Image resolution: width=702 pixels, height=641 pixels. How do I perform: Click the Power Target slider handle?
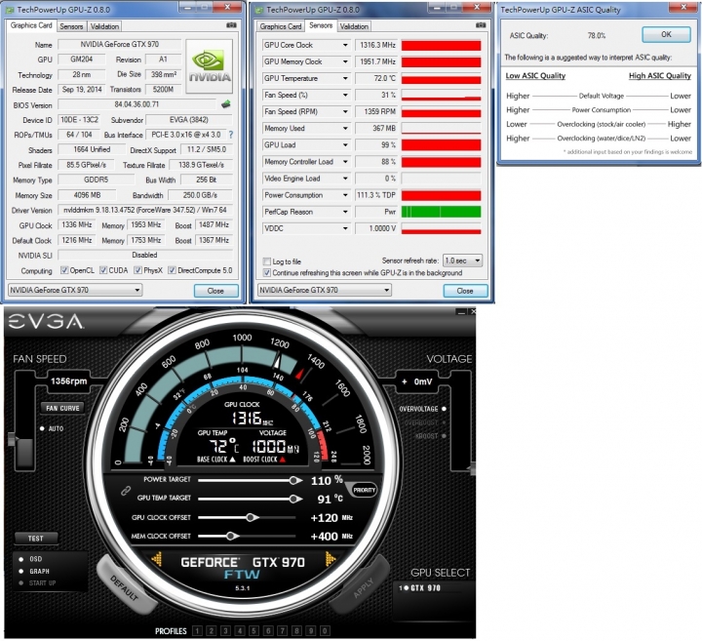point(294,480)
